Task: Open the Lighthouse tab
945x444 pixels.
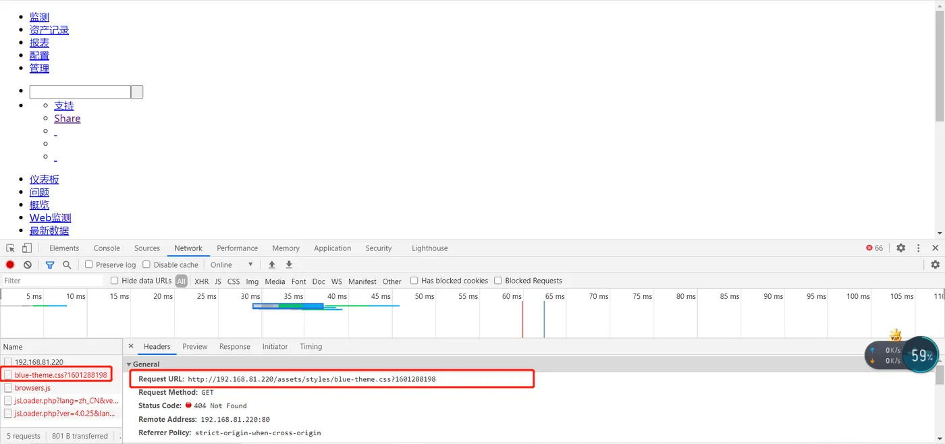Action: coord(430,248)
